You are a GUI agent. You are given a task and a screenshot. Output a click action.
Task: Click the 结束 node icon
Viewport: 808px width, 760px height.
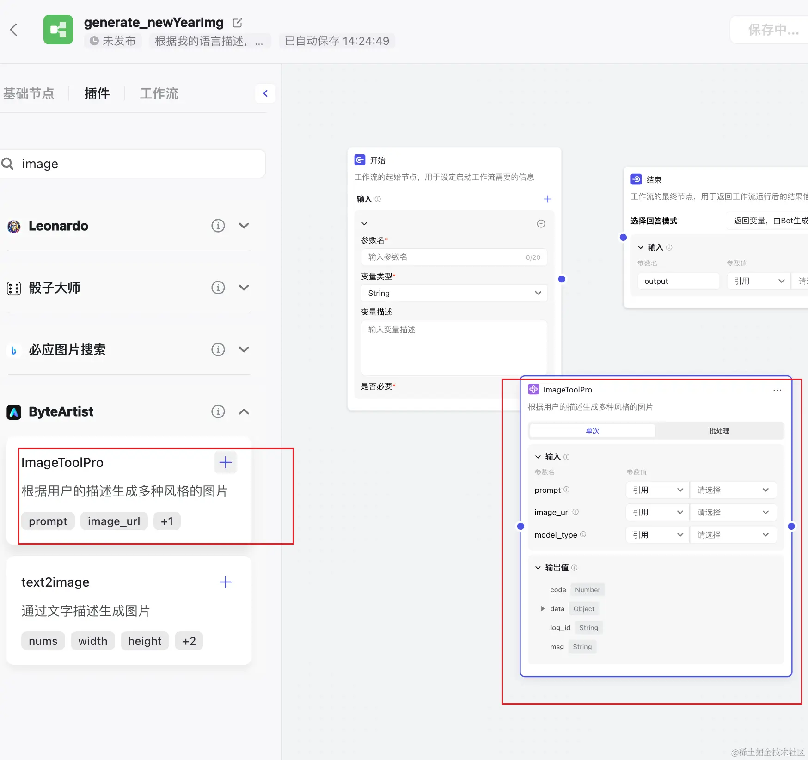pos(636,179)
